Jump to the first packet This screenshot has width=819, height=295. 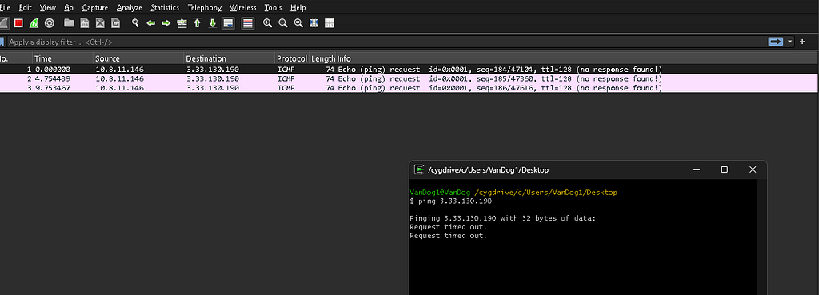tap(197, 23)
